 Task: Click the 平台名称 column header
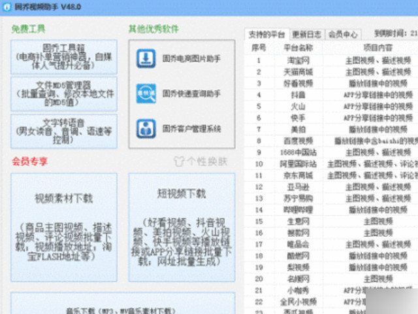298,48
